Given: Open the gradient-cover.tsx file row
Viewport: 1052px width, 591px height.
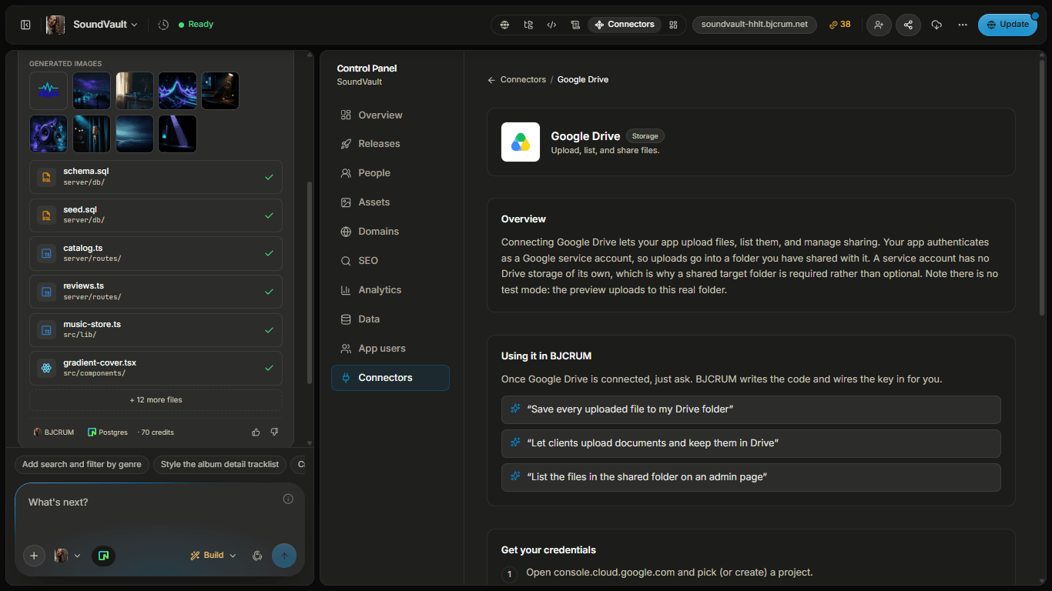Looking at the screenshot, I should (x=156, y=369).
